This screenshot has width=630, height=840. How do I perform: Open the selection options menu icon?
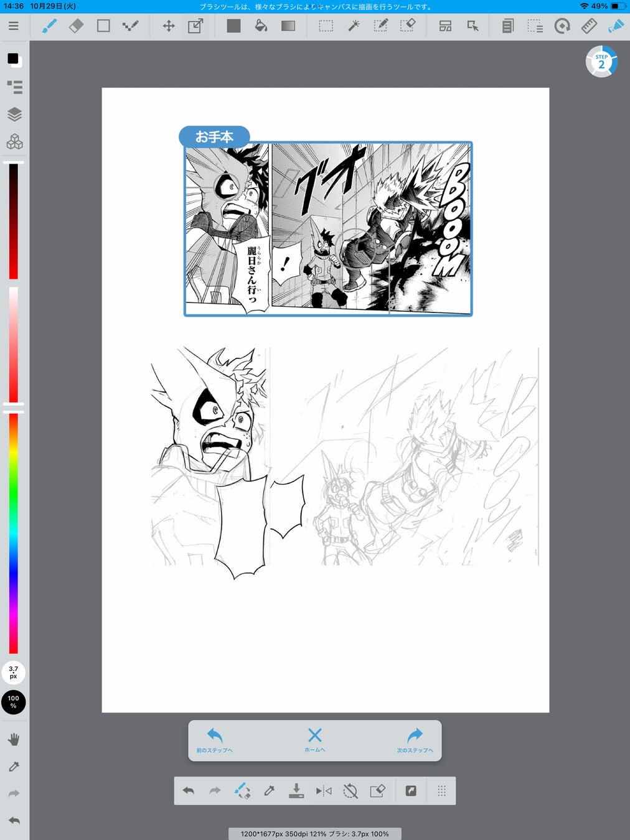(x=535, y=26)
